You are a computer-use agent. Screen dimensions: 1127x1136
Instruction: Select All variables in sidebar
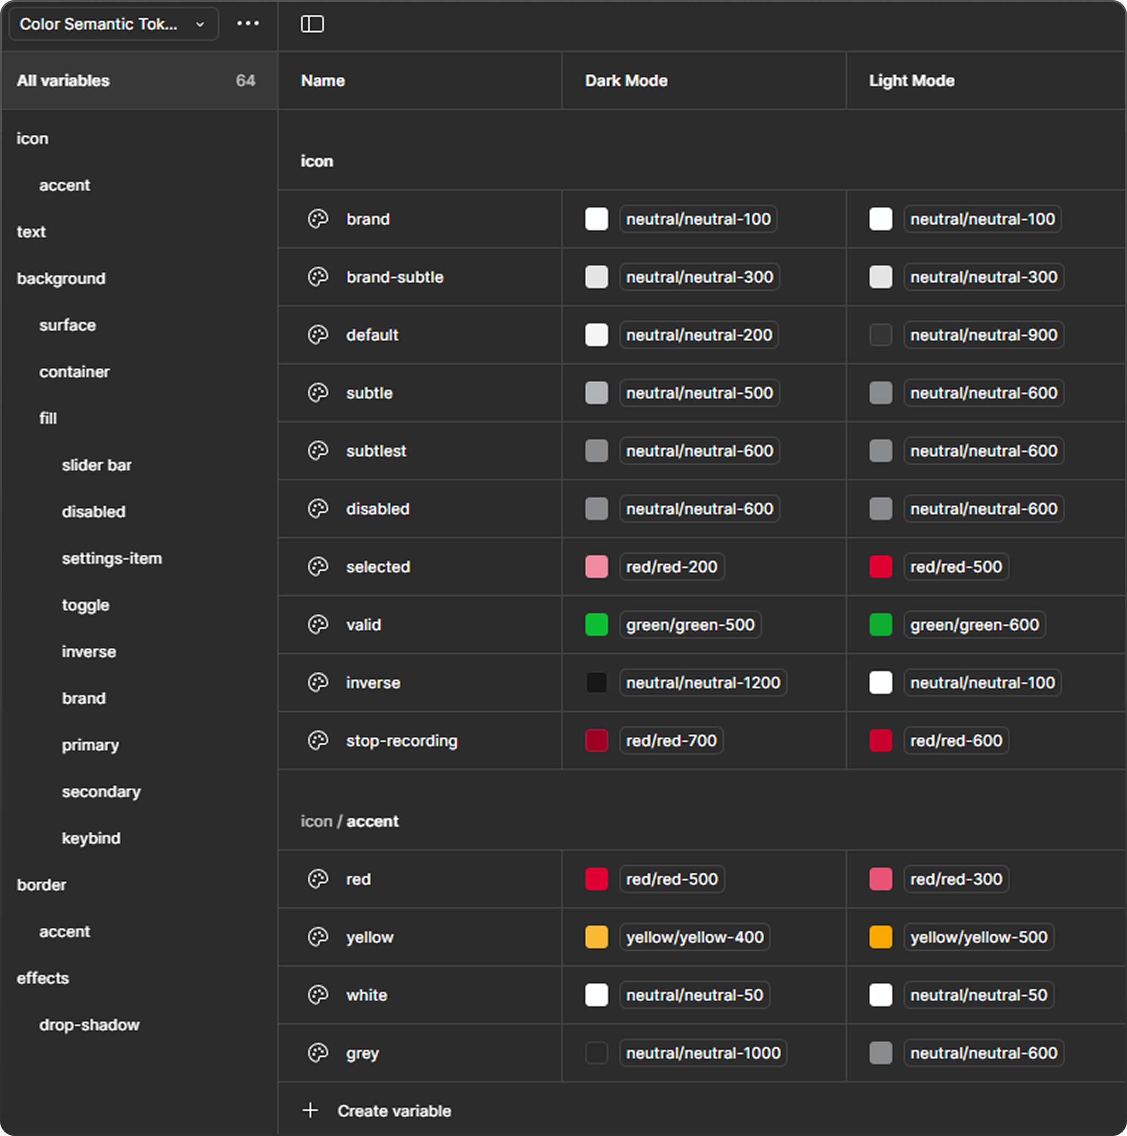(64, 81)
